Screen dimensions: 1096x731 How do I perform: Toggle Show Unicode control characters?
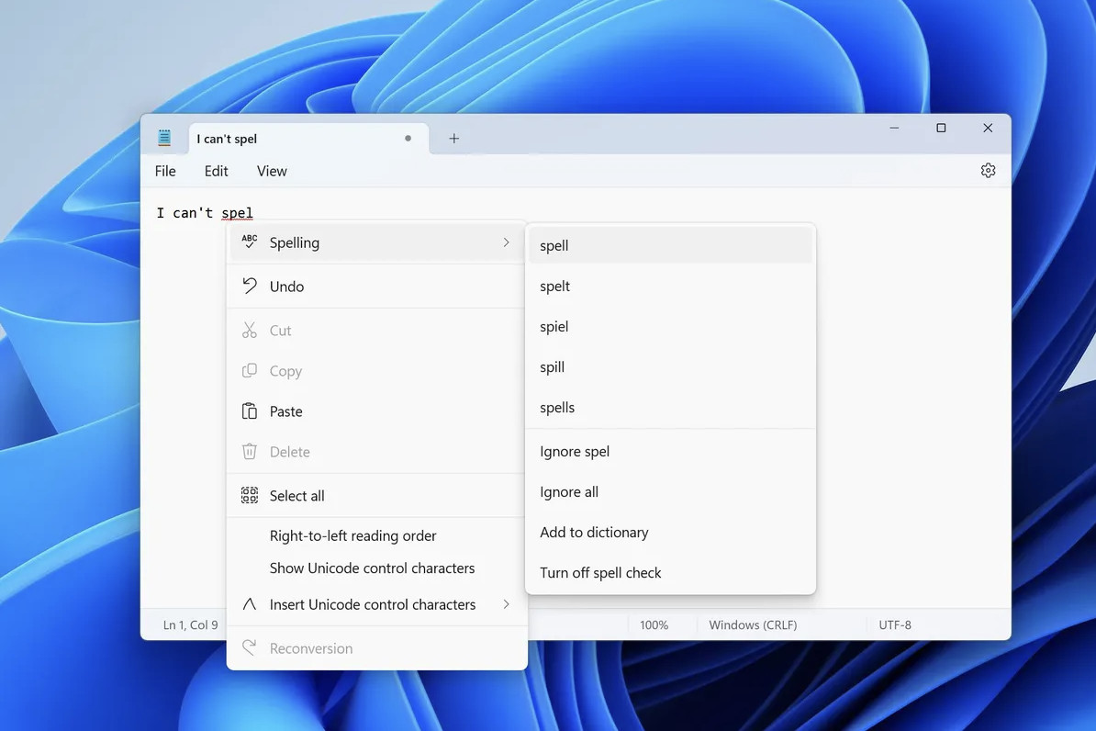tap(372, 568)
